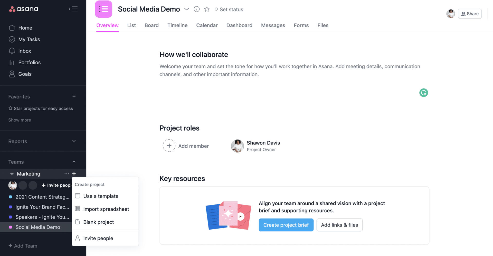The height and width of the screenshot is (256, 493).
Task: Switch to the Dashboard tab
Action: (x=239, y=25)
